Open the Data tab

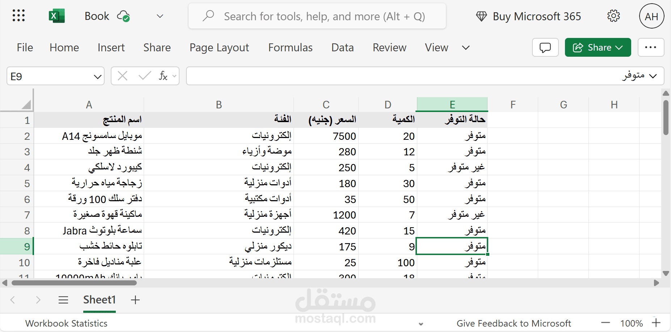tap(343, 48)
